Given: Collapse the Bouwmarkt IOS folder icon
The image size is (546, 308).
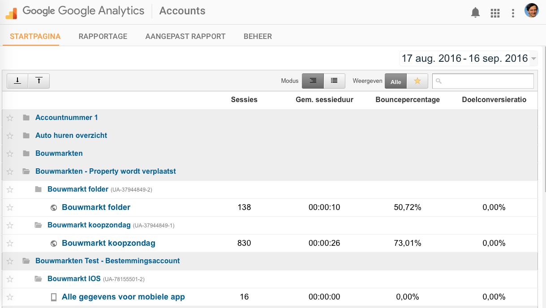Looking at the screenshot, I should click(38, 278).
